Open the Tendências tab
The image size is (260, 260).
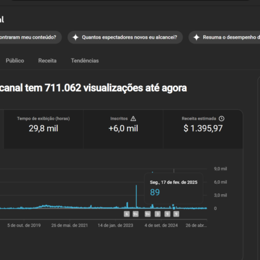point(85,60)
